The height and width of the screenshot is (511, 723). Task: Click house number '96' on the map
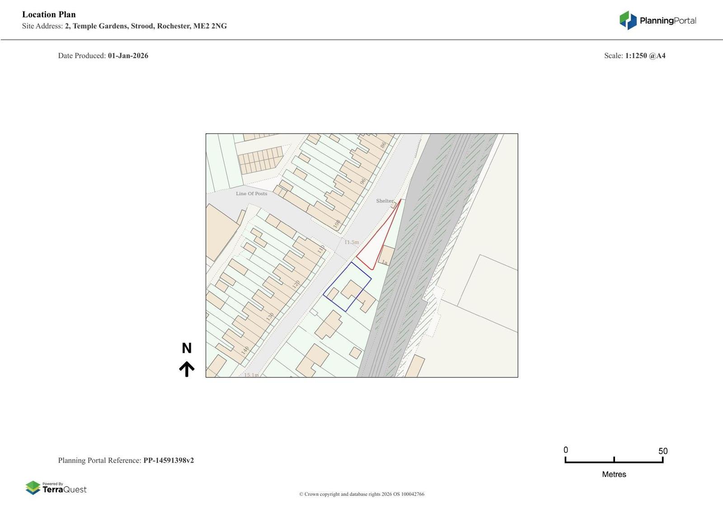click(x=362, y=181)
